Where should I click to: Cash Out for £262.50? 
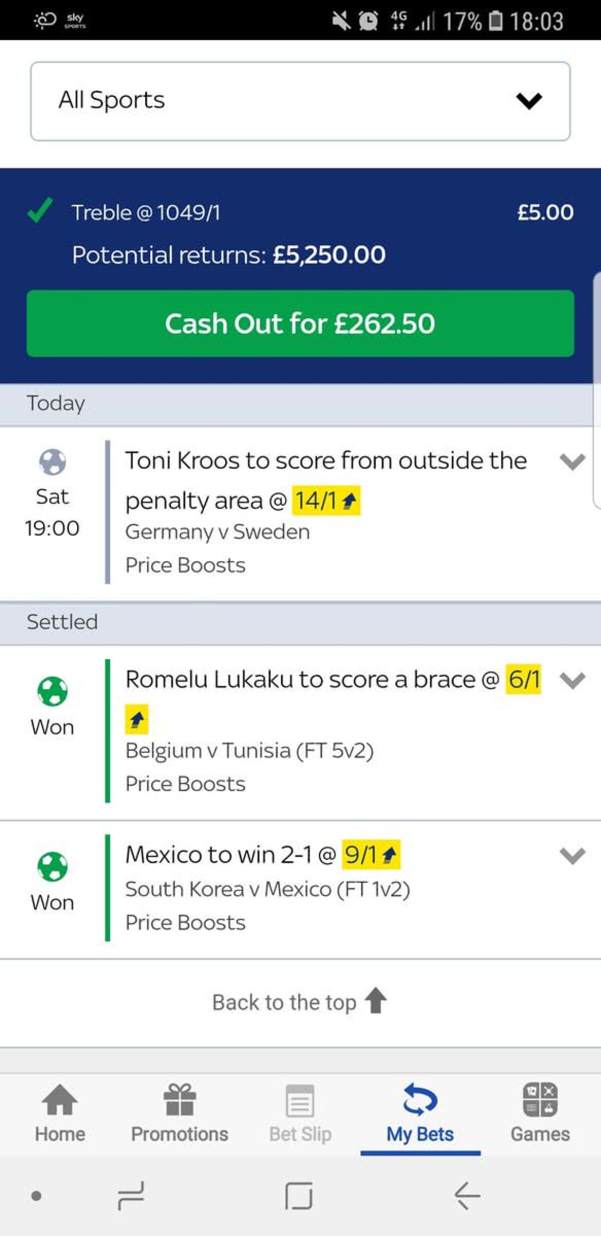pos(300,323)
